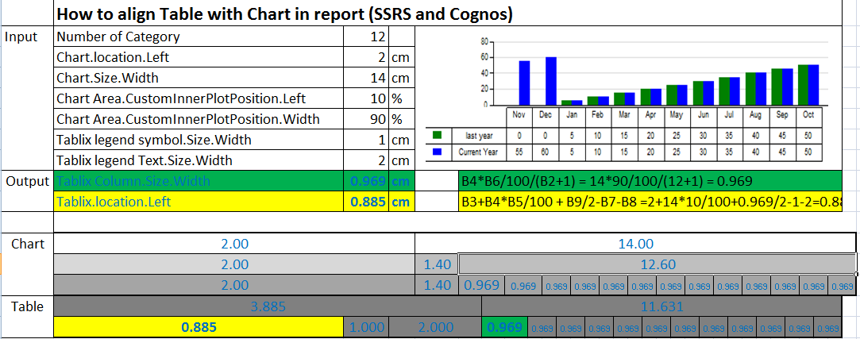Click the blue Current Year legend square
This screenshot has width=860, height=339.
[437, 152]
